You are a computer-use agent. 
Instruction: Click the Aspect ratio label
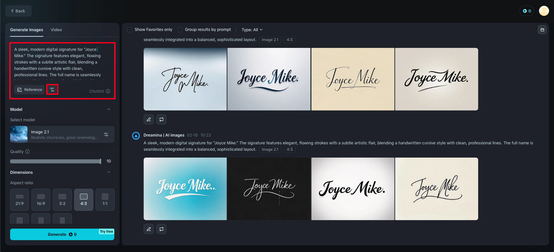click(22, 183)
